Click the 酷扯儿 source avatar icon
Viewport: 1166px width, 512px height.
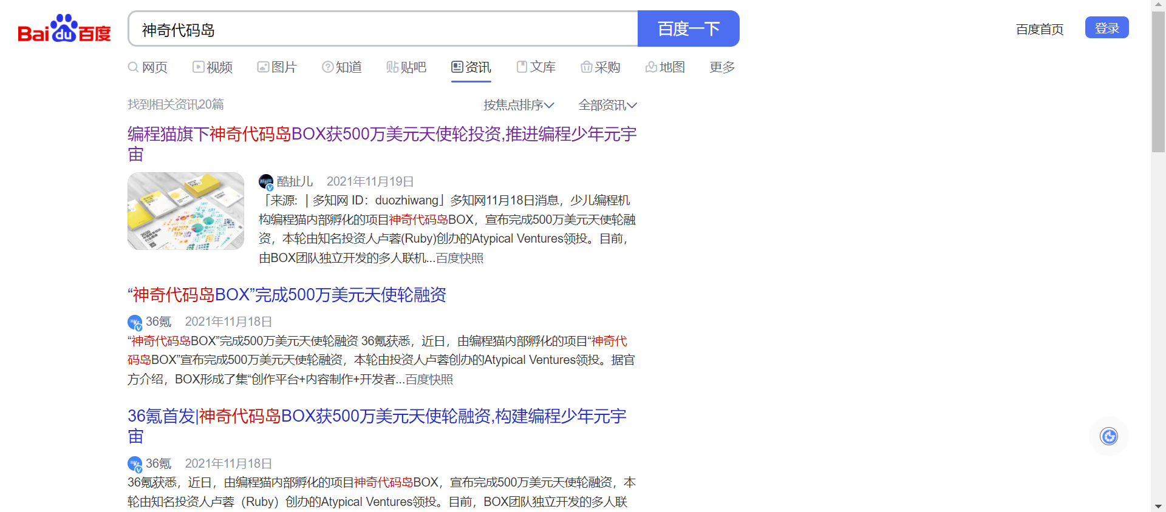click(266, 182)
